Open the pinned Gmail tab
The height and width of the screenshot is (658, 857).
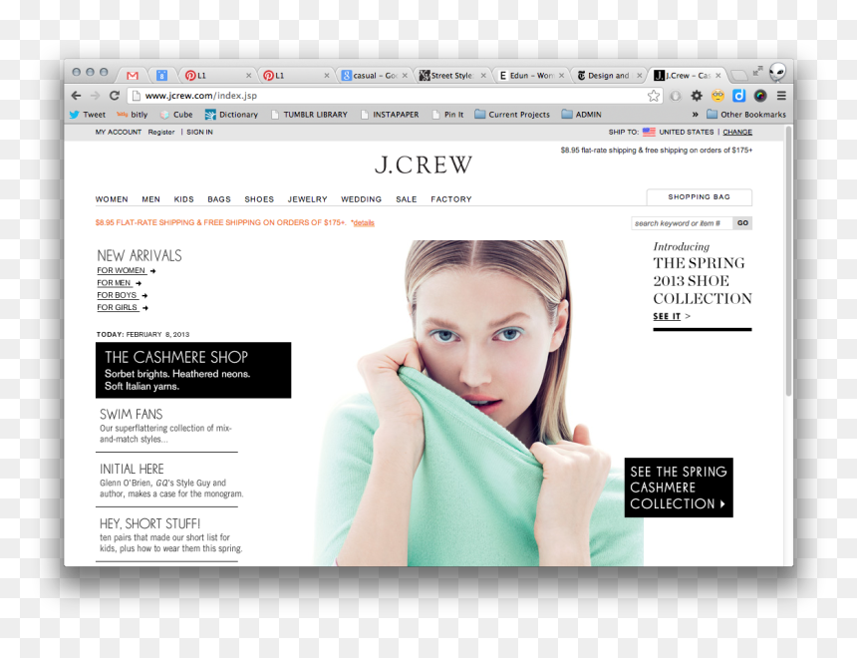click(x=133, y=76)
